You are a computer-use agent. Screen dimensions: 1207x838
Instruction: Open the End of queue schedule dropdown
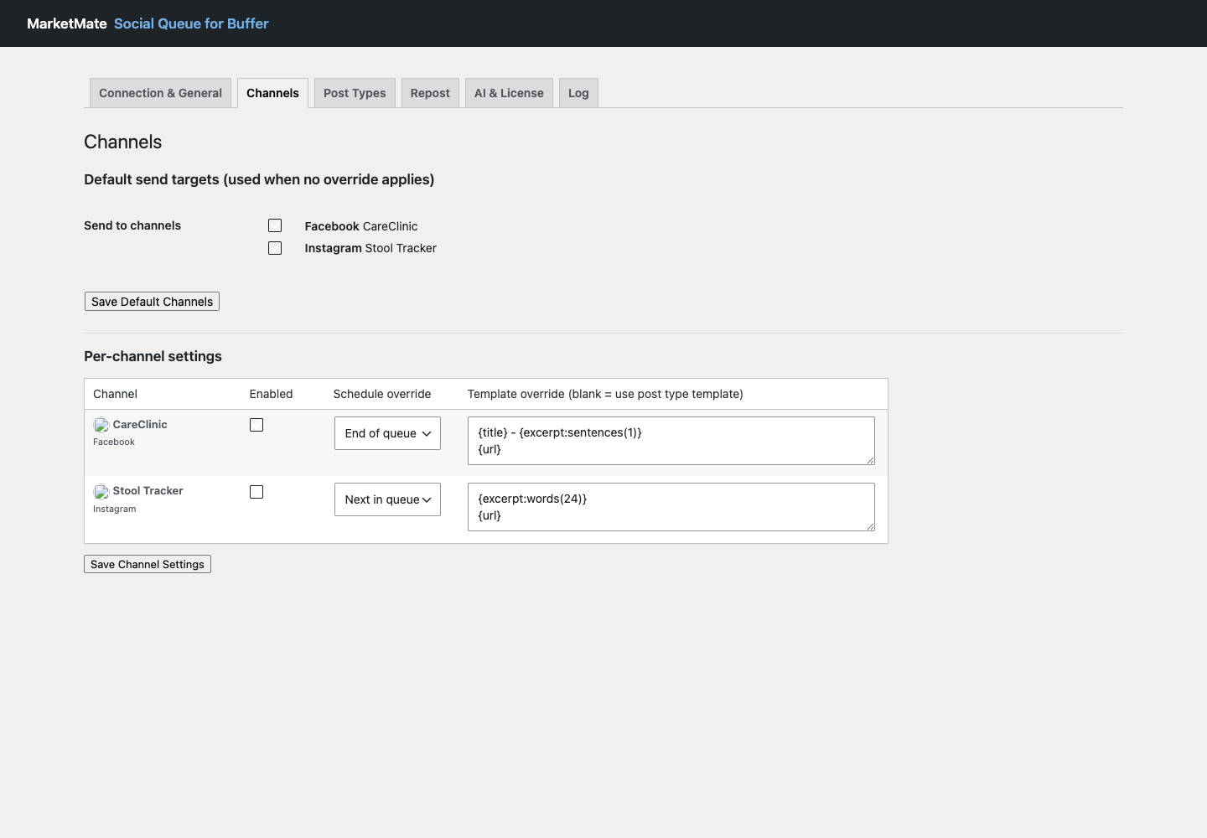point(387,433)
